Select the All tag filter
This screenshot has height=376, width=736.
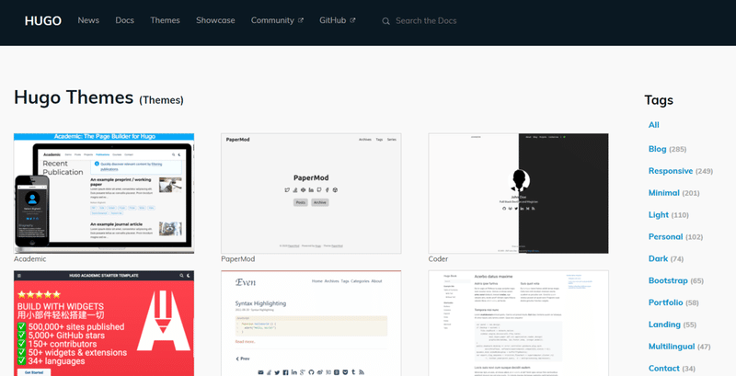coord(653,125)
